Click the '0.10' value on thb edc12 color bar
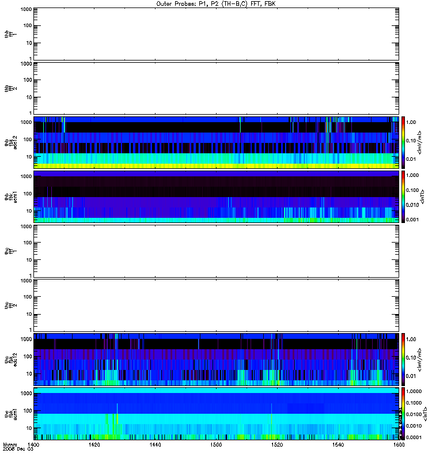 (x=411, y=141)
